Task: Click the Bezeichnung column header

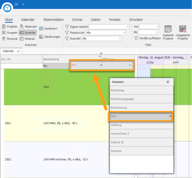Action: click(x=72, y=59)
